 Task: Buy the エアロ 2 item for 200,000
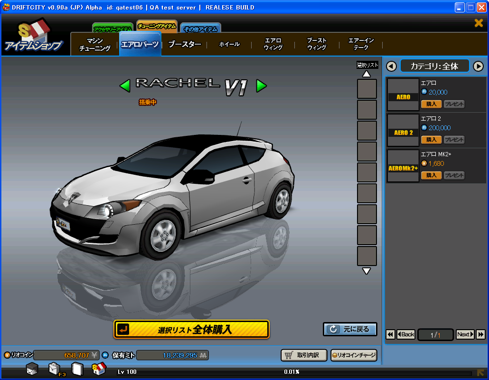pyautogui.click(x=431, y=140)
